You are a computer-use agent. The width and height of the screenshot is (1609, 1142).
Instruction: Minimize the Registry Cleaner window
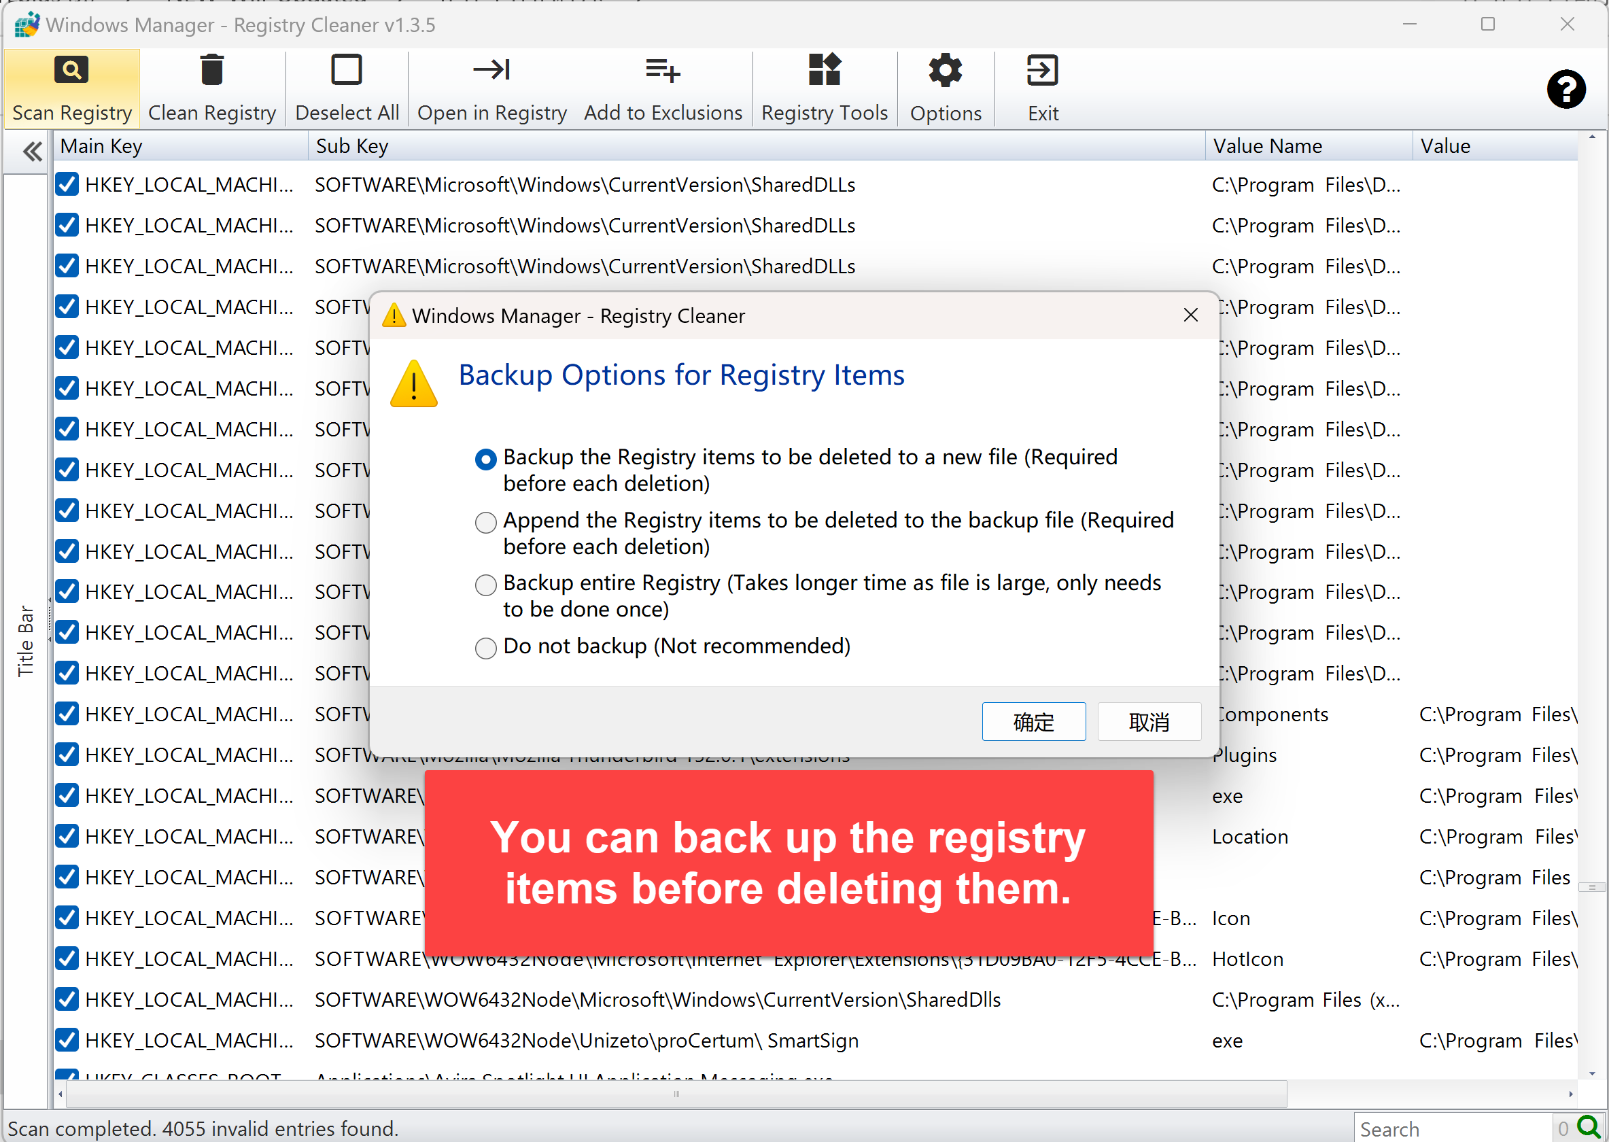1410,24
